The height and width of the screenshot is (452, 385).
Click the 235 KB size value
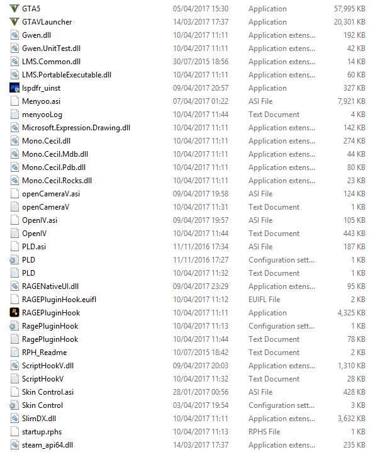pos(354,445)
